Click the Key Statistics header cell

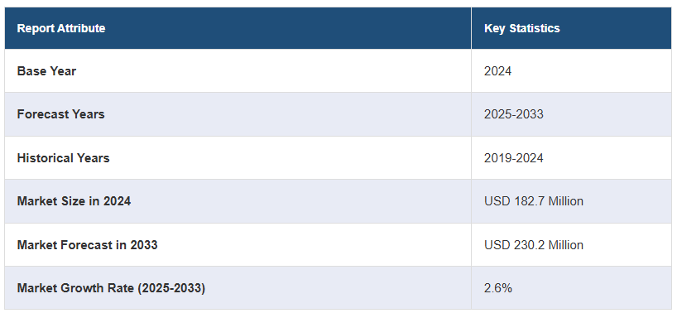pos(572,28)
